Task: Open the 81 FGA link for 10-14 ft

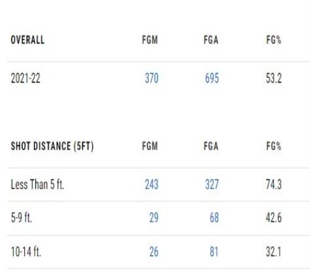Action: pyautogui.click(x=214, y=252)
